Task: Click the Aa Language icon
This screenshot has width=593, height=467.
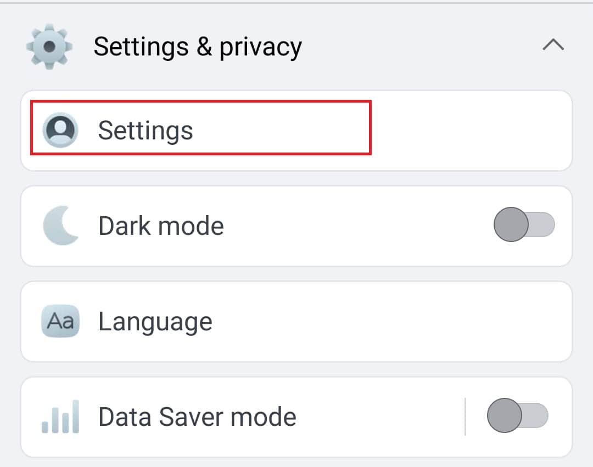Action: [x=60, y=321]
